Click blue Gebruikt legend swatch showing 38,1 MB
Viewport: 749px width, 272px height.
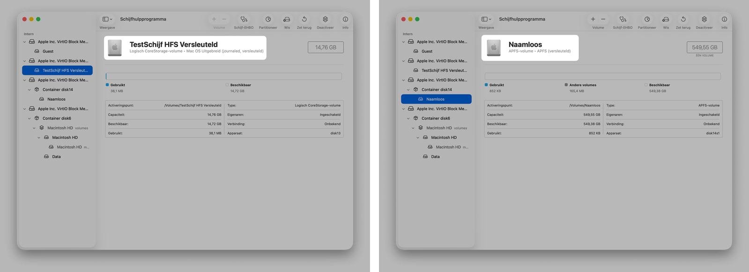tap(107, 85)
